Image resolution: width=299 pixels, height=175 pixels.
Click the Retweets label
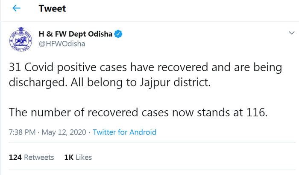[x=39, y=158]
